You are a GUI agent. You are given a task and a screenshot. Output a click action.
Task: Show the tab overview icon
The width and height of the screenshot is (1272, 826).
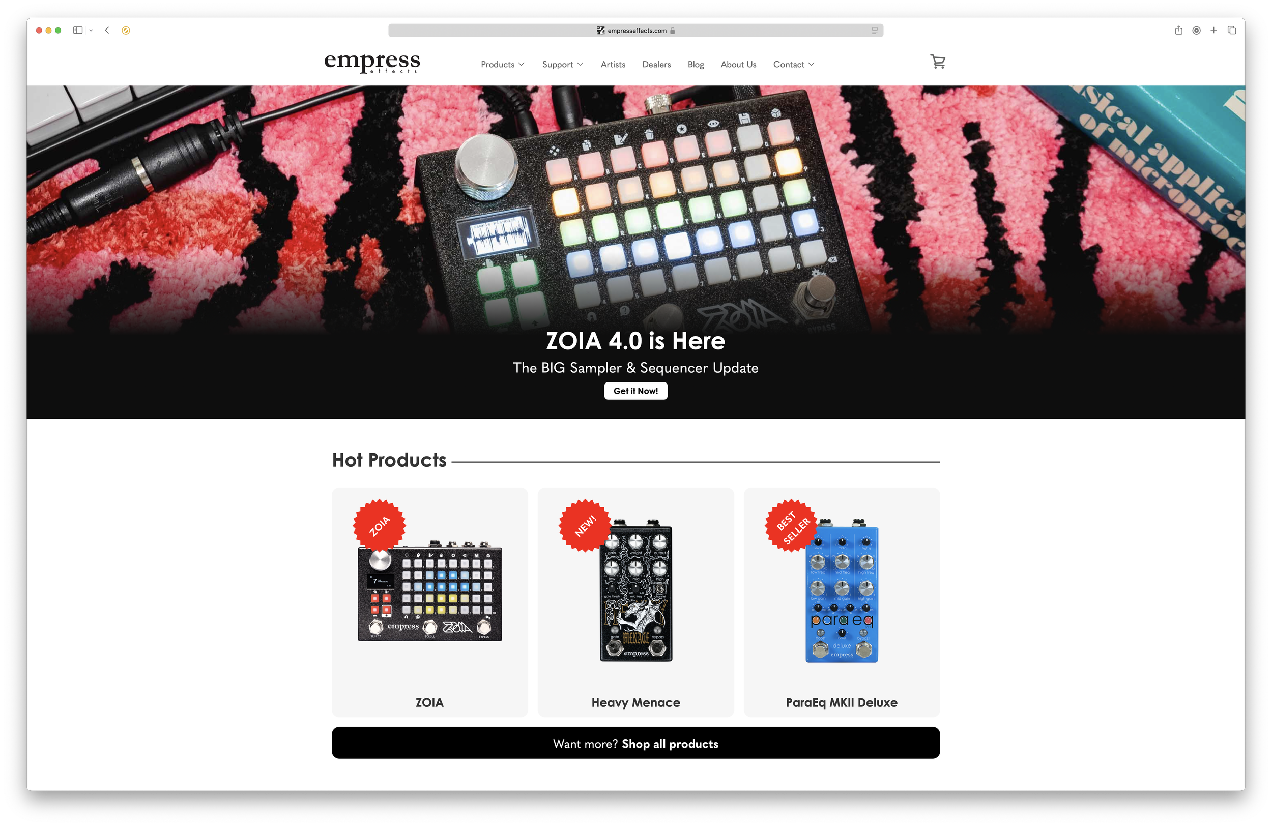1232,31
